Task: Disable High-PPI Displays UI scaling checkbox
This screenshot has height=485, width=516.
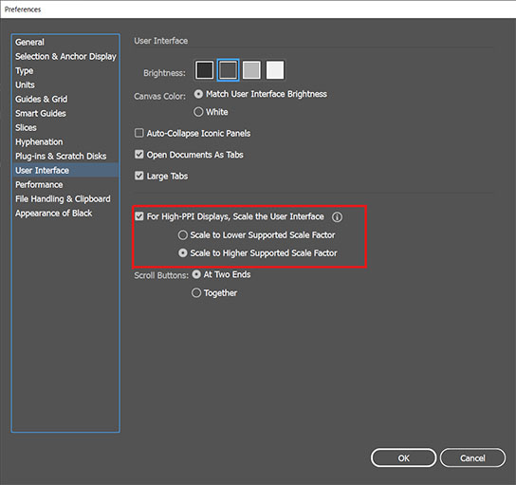Action: [139, 216]
